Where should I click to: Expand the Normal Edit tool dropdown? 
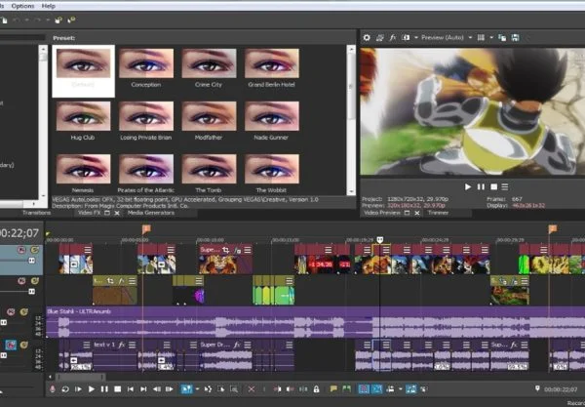[x=197, y=389]
